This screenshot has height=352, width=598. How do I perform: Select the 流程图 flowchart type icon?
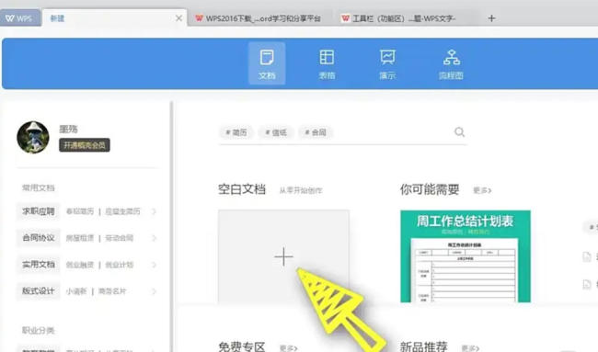tap(451, 63)
